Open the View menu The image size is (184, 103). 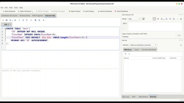11,8
